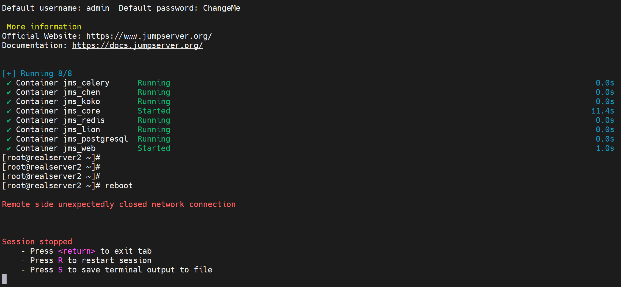
Task: Open the www.jumpserver.org official website link
Action: click(149, 36)
